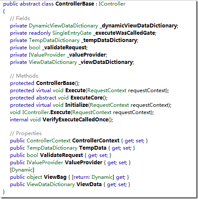Click the Initialize method name

click(x=76, y=105)
